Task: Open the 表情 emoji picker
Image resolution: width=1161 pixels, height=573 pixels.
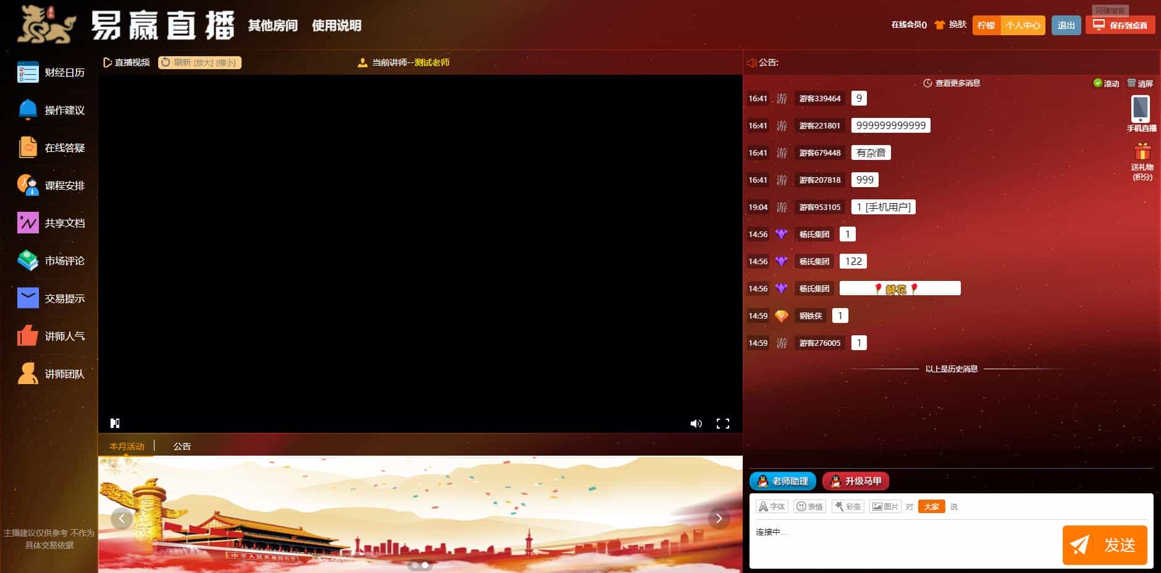Action: tap(809, 506)
